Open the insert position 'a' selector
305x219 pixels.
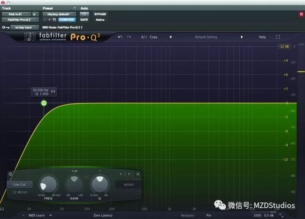click(35, 14)
